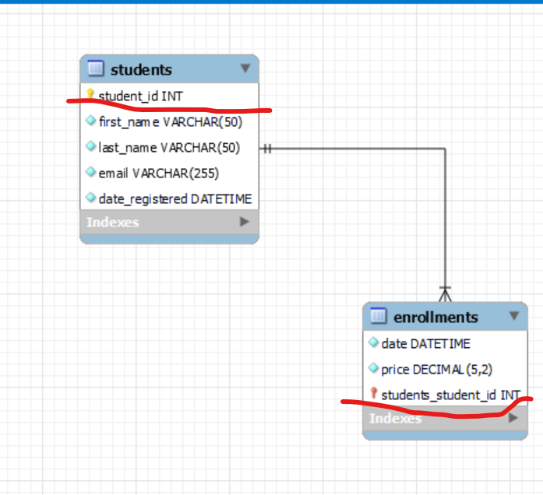This screenshot has width=543, height=495.
Task: Select the email VARCHAR(255) column
Action: (x=169, y=174)
